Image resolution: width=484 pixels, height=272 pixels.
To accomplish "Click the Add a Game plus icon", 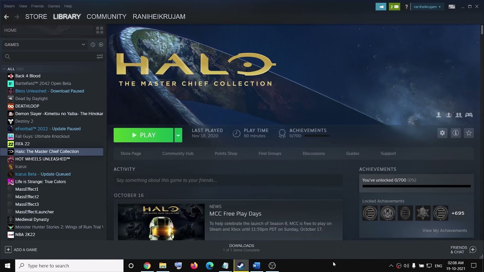I will [8, 250].
